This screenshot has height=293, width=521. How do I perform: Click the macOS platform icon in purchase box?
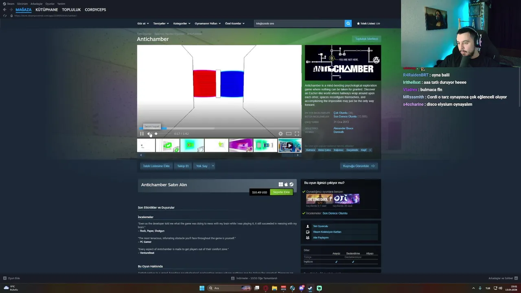coord(286,184)
